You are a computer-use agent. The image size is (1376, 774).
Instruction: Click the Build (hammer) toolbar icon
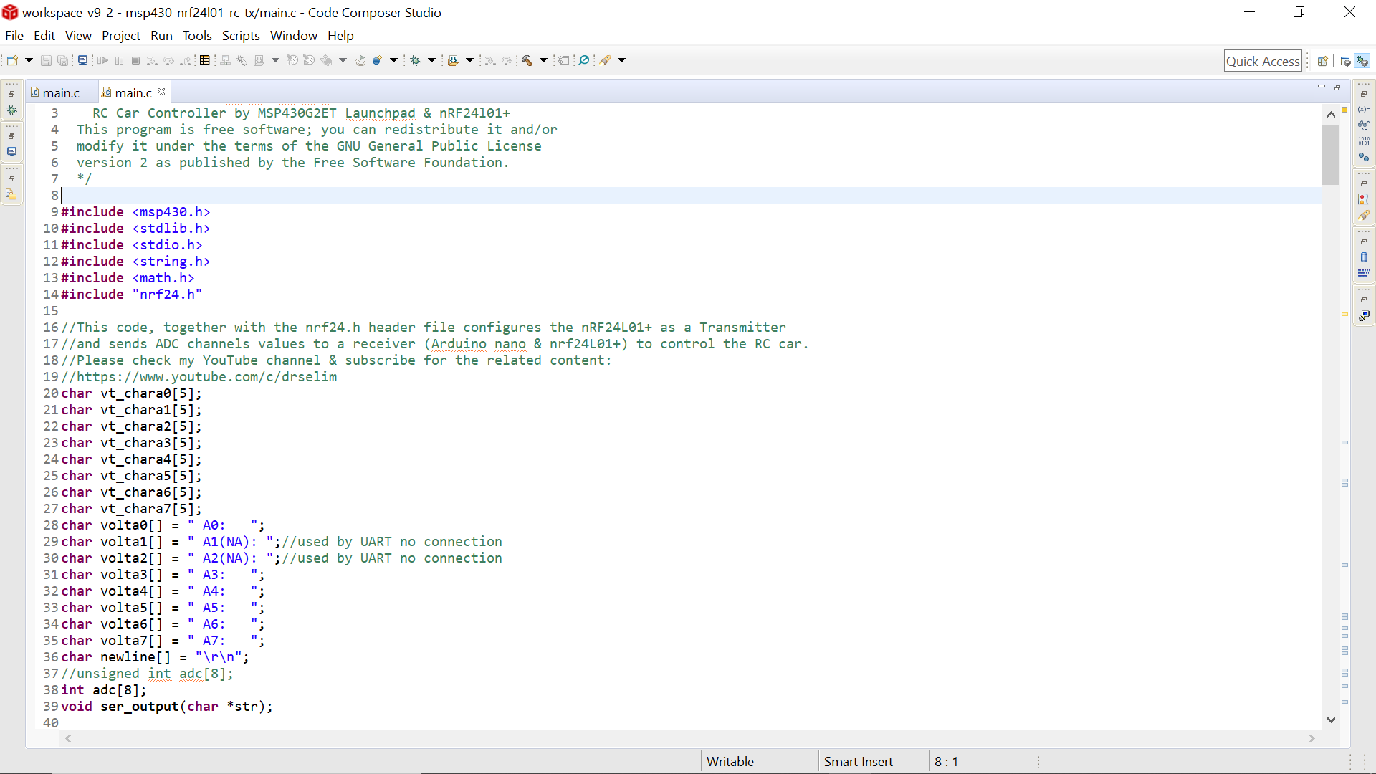click(x=527, y=59)
